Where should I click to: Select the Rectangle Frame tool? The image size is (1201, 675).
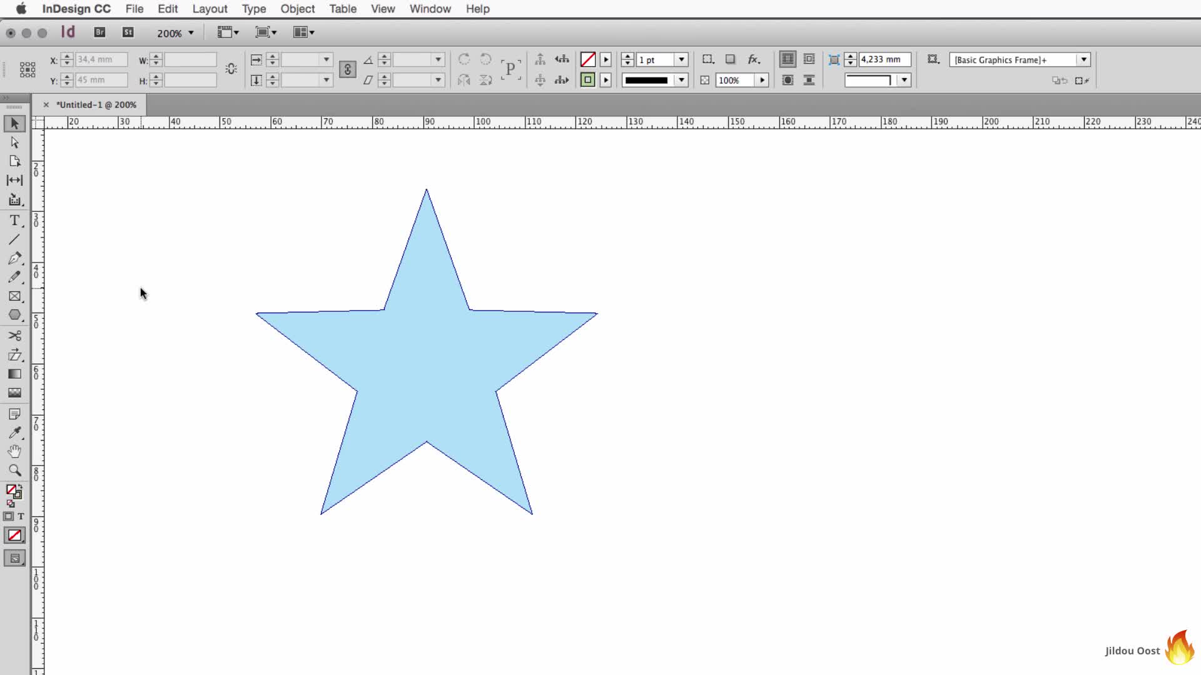pos(14,296)
